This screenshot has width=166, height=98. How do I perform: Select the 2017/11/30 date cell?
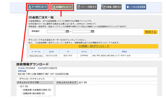point(51,56)
